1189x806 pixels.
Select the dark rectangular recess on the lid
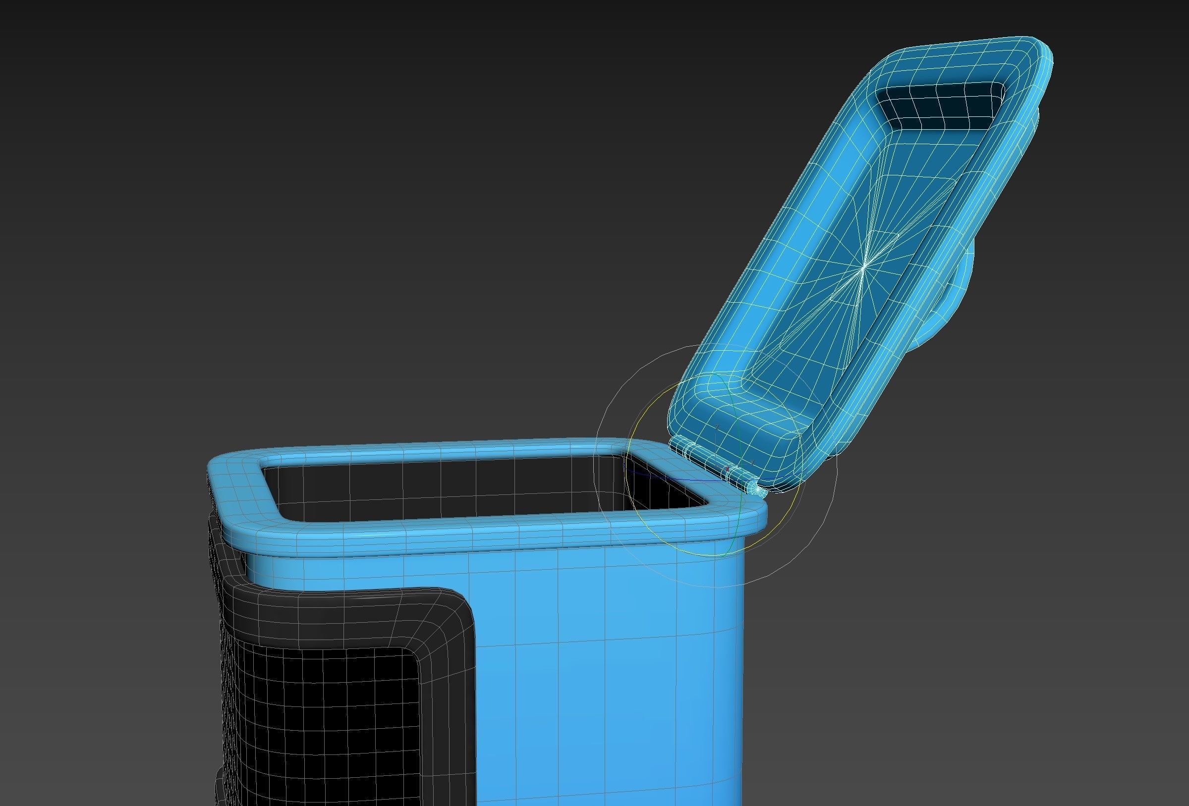[940, 106]
